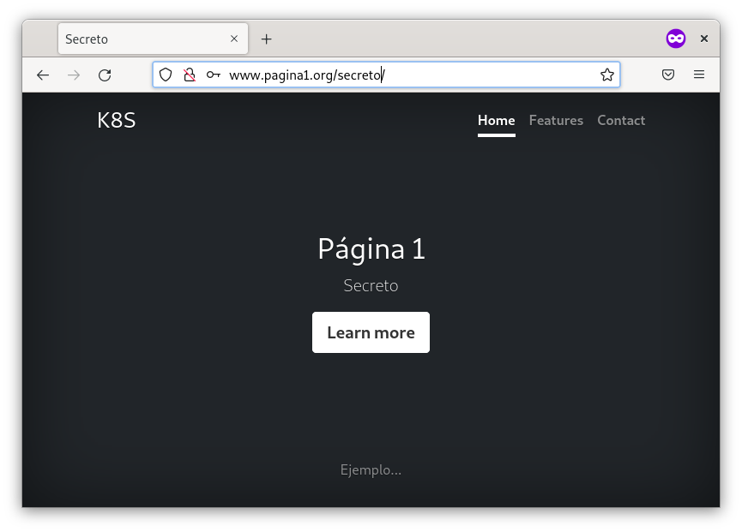Save the page to Pocket
The height and width of the screenshot is (532, 742).
tap(668, 75)
